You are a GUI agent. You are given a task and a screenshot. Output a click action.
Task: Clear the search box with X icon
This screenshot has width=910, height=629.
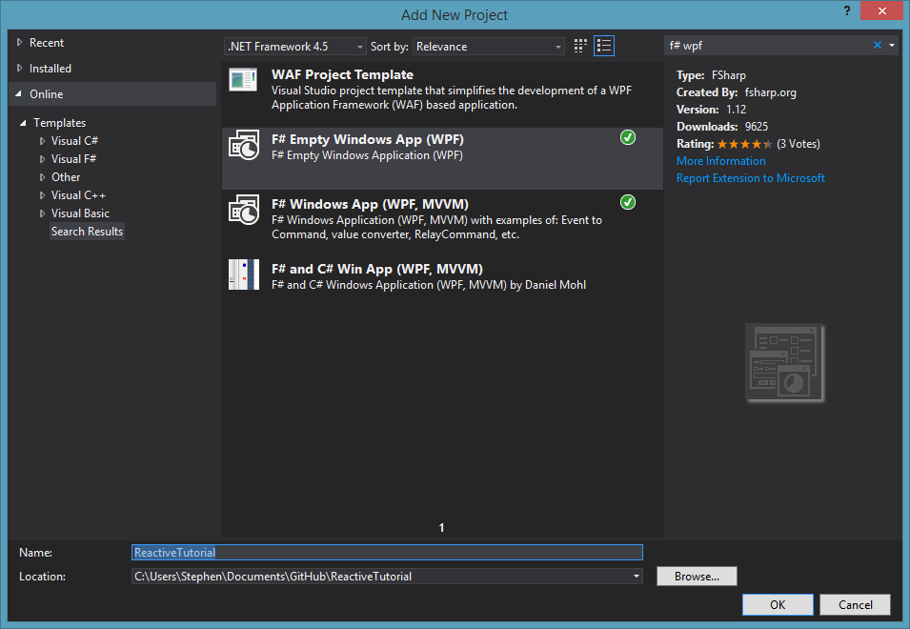(x=877, y=45)
